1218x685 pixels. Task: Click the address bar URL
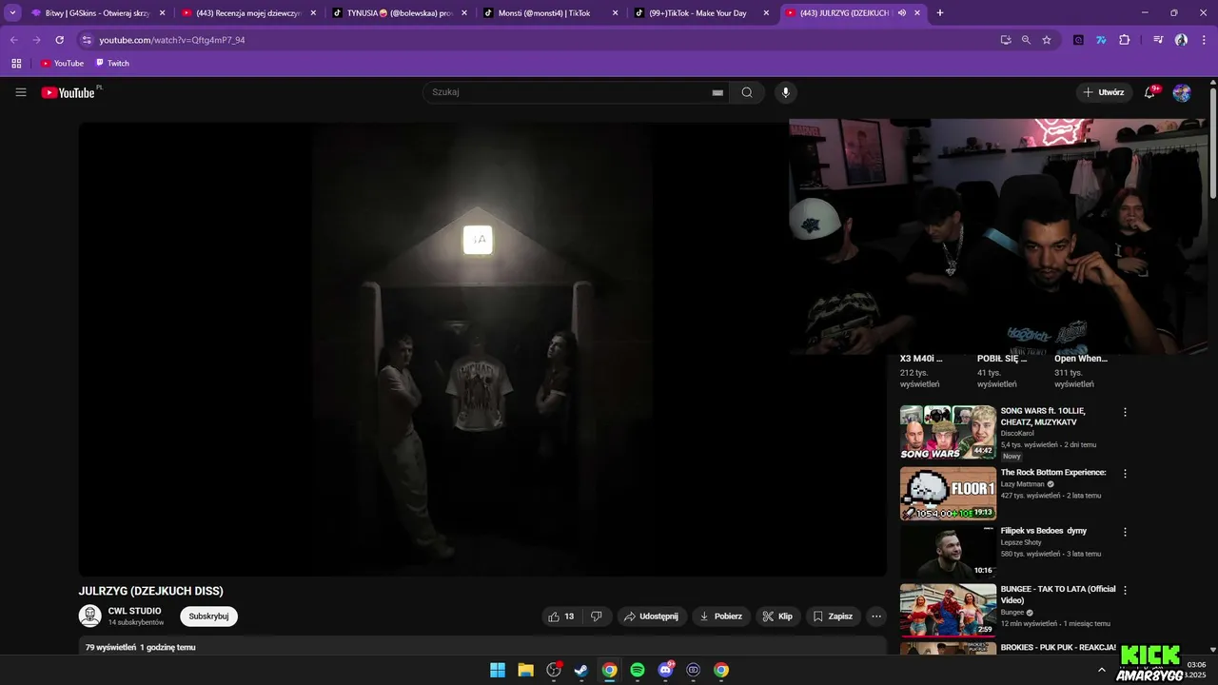172,40
